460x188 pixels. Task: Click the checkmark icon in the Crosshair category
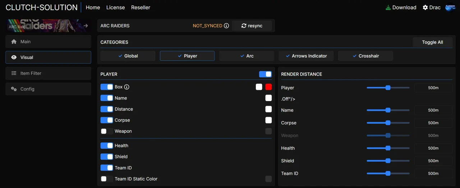pyautogui.click(x=354, y=56)
